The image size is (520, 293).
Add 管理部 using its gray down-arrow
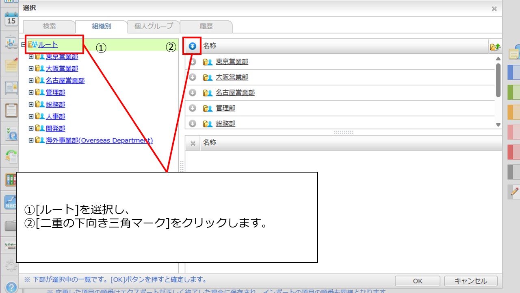(193, 108)
